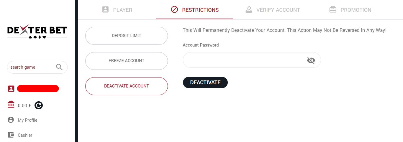Click the search magnifier icon
Screen dimensions: 403x142
click(x=59, y=67)
